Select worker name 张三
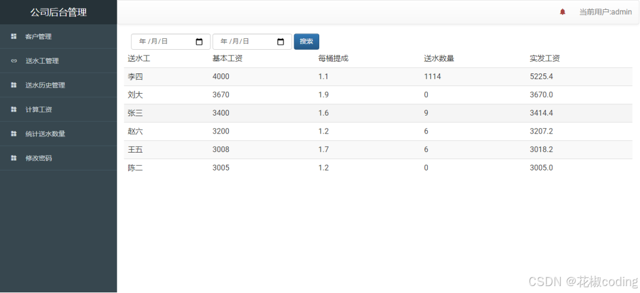Image resolution: width=640 pixels, height=293 pixels. pos(135,113)
